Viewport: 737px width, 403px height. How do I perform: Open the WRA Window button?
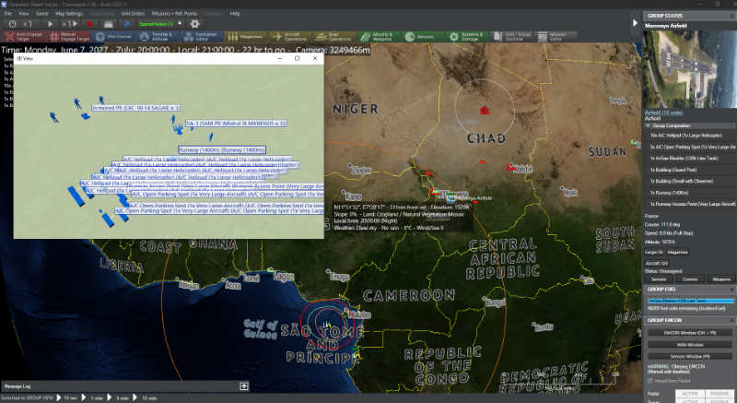coord(689,345)
